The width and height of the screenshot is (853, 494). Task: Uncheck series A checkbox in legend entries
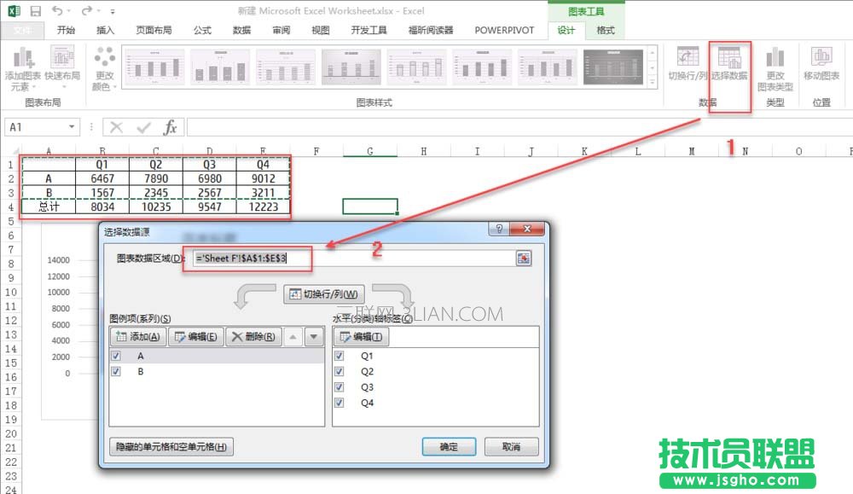[116, 356]
